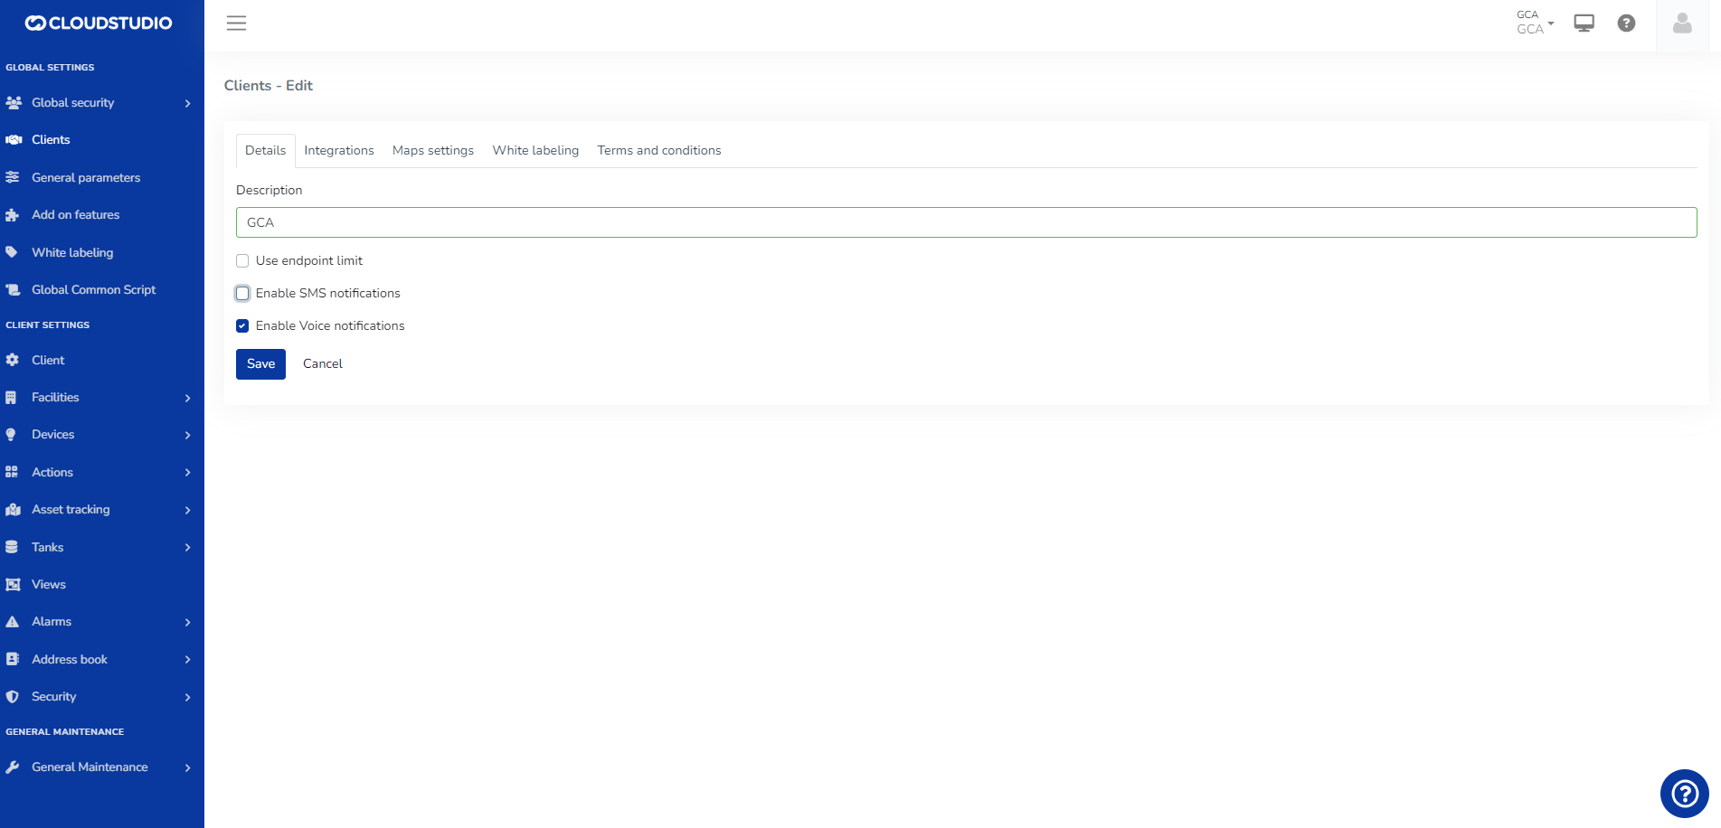Image resolution: width=1721 pixels, height=828 pixels.
Task: Open the user profile avatar icon
Action: click(x=1682, y=24)
